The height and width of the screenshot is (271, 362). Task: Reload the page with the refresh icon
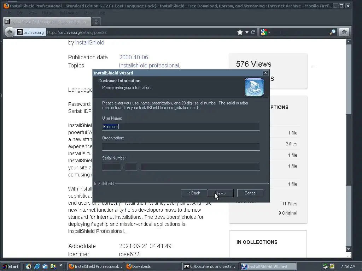click(x=253, y=32)
